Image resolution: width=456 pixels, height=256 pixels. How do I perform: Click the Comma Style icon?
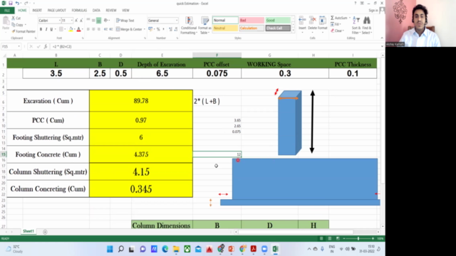163,29
